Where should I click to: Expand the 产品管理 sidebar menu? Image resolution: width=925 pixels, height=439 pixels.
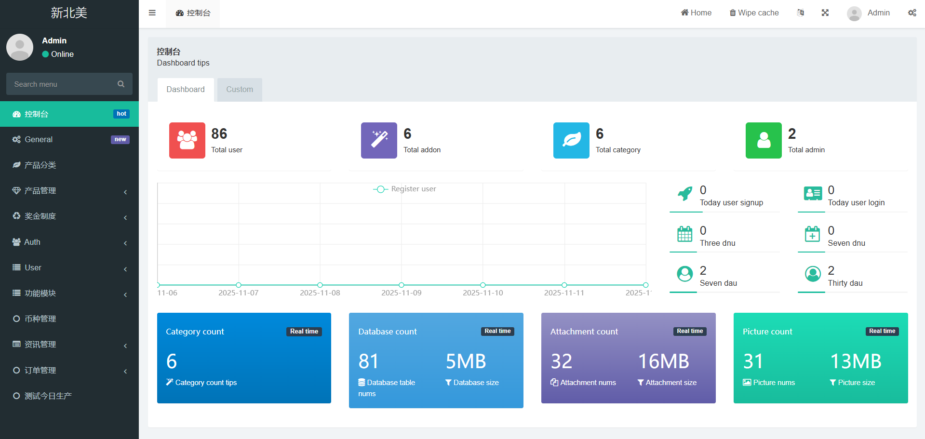[69, 191]
